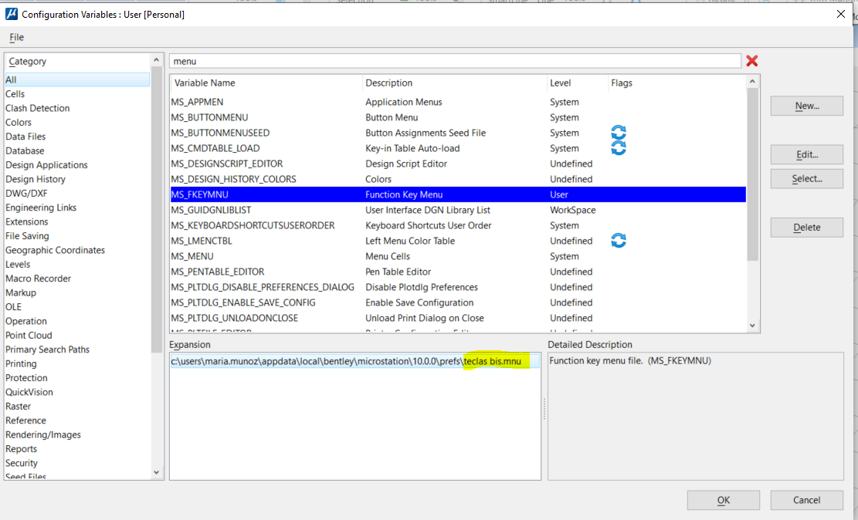The width and height of the screenshot is (858, 520).
Task: Click the MicroStation app icon in title bar
Action: [12, 14]
